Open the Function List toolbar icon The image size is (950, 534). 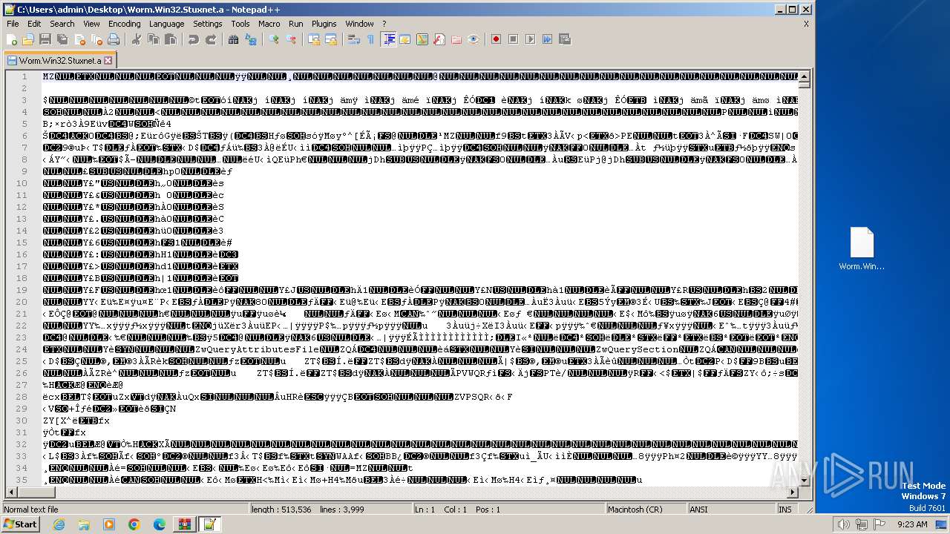[x=439, y=39]
